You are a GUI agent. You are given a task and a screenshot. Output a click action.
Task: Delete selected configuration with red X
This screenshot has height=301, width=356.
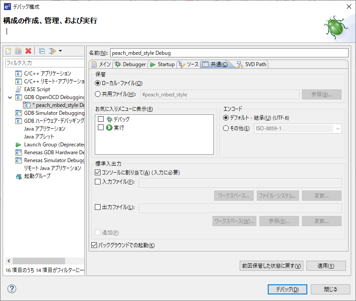pos(29,51)
